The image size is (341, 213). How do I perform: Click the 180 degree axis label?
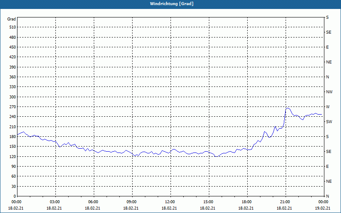point(13,137)
